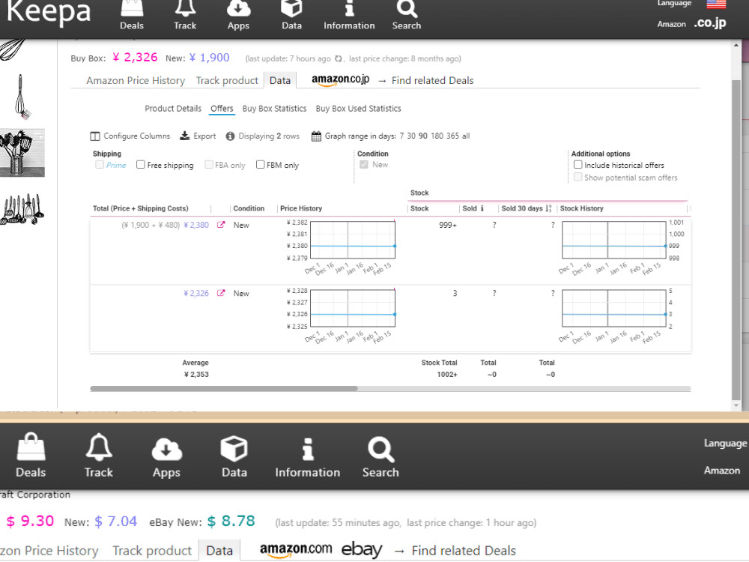Set graph range to 180 days
Viewport: 749px width, 562px height.
tap(437, 136)
